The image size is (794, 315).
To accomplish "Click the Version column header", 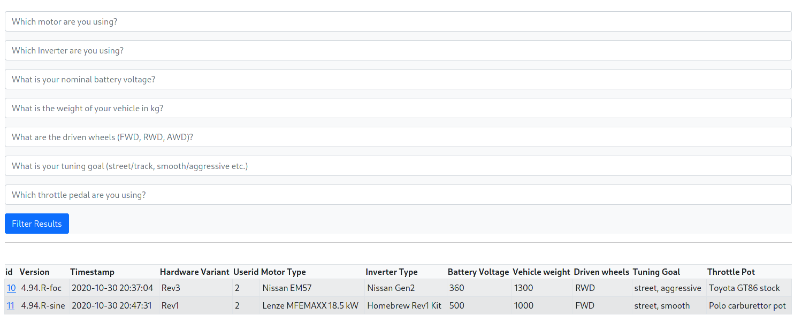I will 34,272.
